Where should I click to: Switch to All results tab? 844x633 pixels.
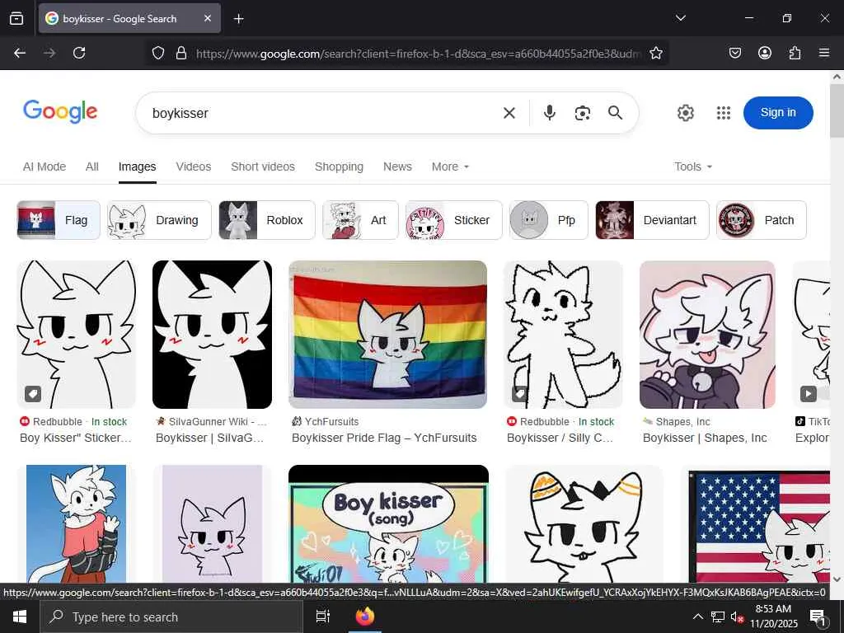pyautogui.click(x=92, y=166)
